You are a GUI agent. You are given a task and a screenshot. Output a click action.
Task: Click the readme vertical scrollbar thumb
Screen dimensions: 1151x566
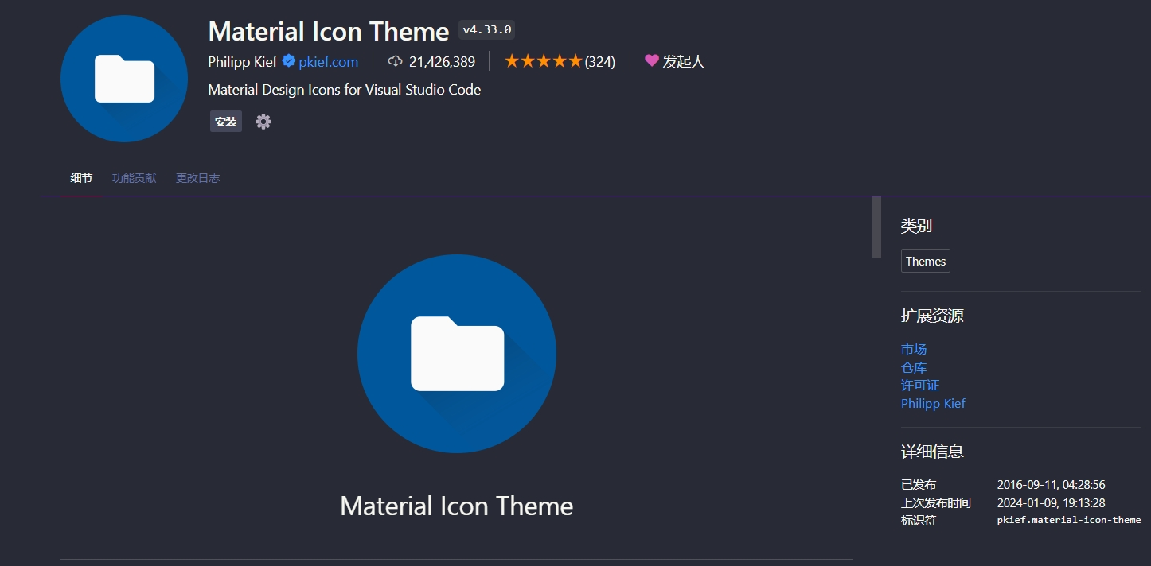[876, 227]
